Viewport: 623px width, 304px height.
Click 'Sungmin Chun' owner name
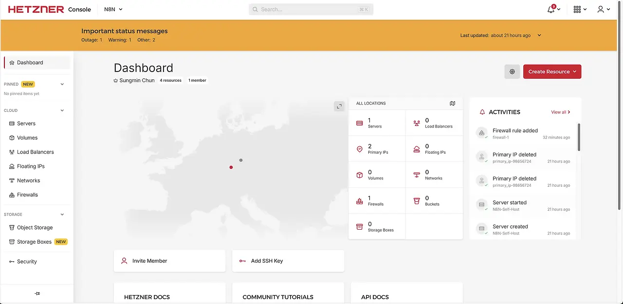(x=137, y=80)
